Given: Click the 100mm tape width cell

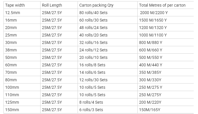Looking at the screenshot, I should click(x=22, y=87).
